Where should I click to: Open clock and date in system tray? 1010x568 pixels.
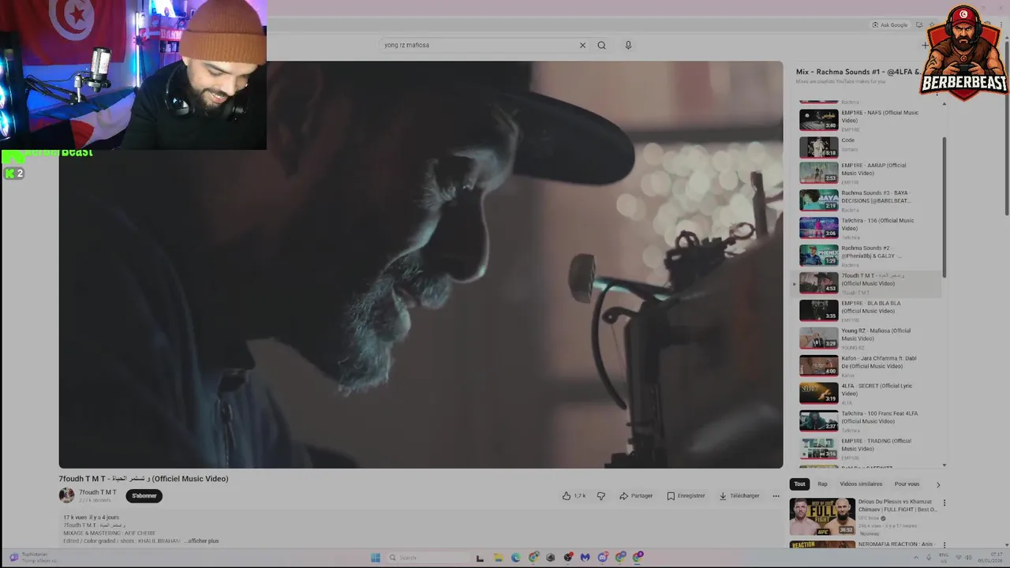coord(989,558)
